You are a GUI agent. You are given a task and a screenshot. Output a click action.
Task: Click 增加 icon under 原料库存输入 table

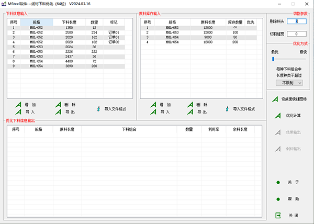coord(153,105)
